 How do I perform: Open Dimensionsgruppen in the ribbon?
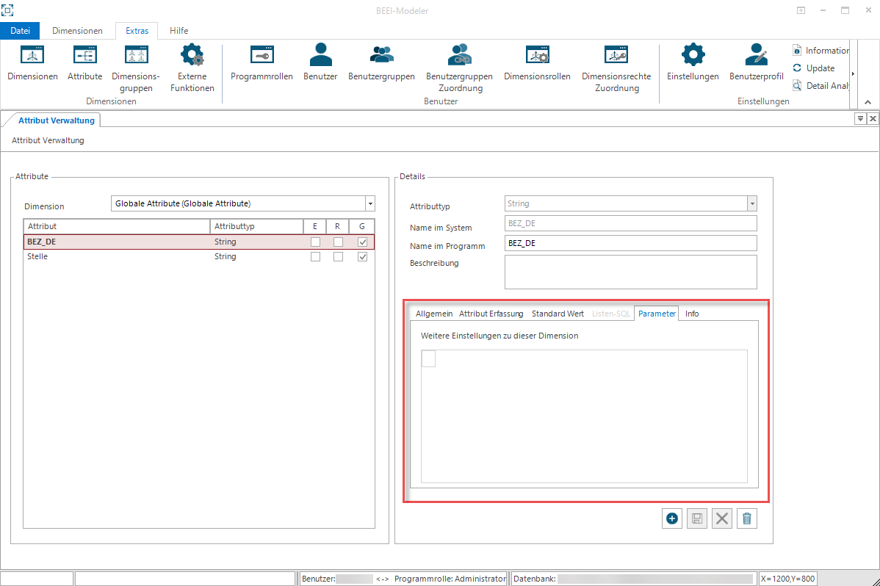click(x=136, y=68)
